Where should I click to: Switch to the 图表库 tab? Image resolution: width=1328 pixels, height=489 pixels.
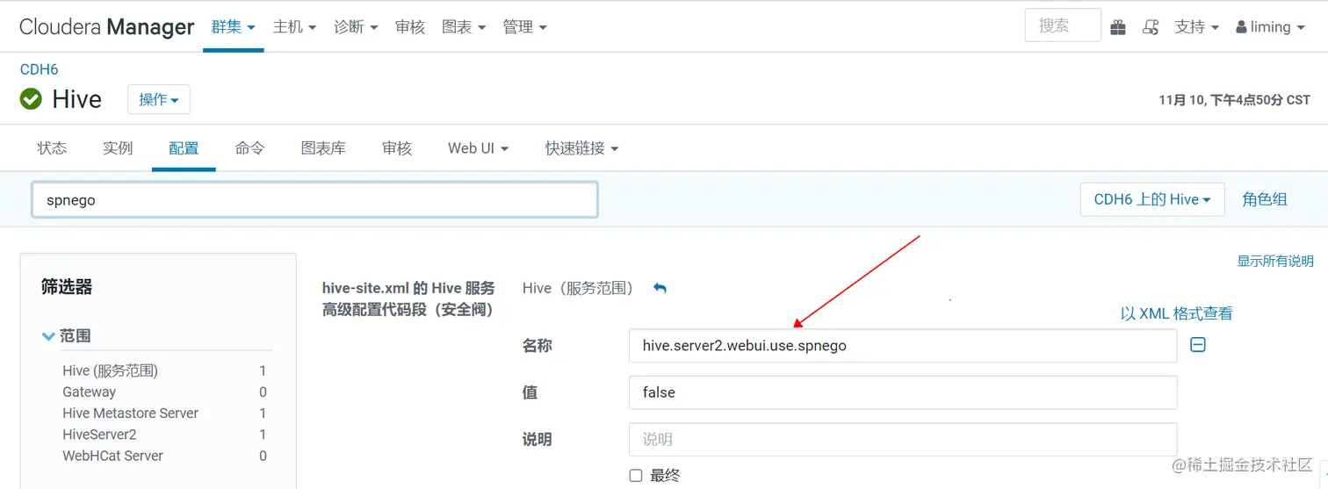click(x=323, y=148)
